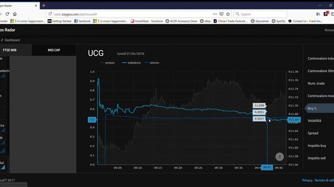Click the Account menu at top right

[x=329, y=30]
